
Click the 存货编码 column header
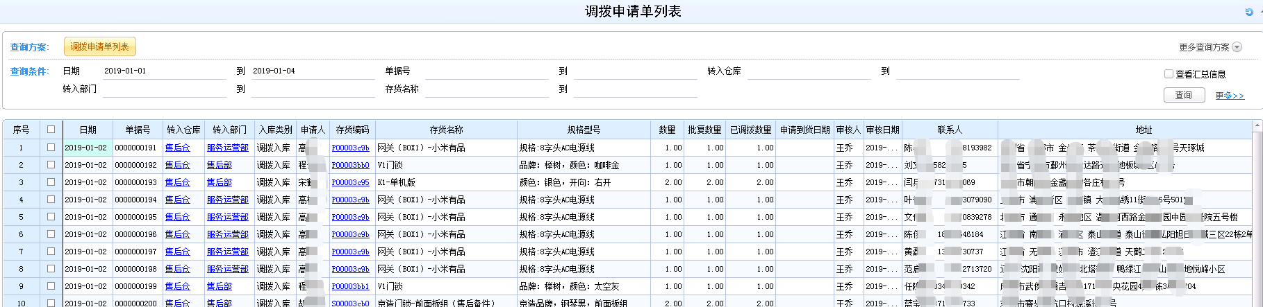click(352, 130)
